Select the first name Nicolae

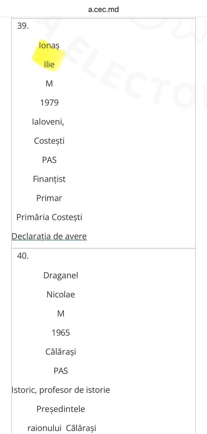click(61, 295)
